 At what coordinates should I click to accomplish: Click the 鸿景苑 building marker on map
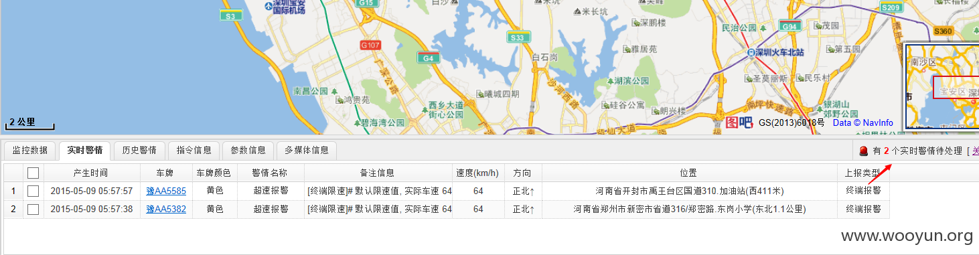[x=339, y=100]
